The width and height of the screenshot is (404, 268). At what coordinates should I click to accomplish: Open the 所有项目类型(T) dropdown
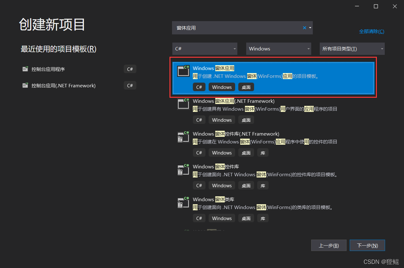click(352, 49)
